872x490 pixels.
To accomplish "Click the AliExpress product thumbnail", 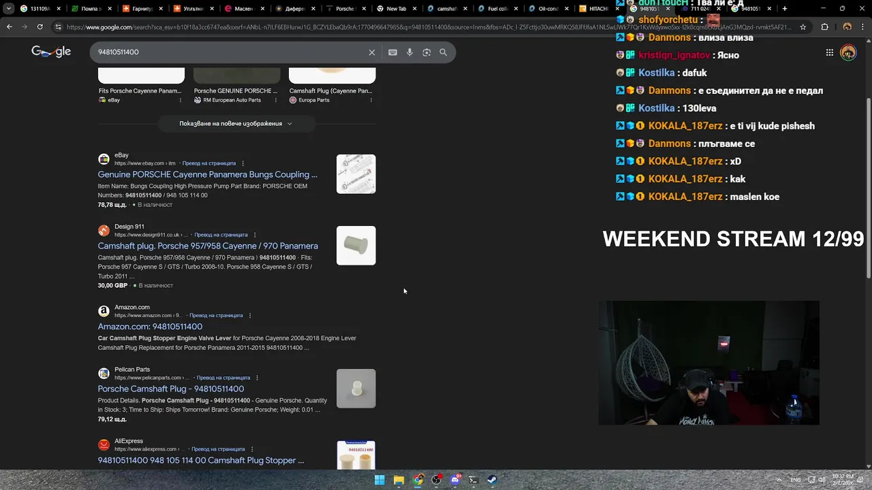I will (x=356, y=455).
